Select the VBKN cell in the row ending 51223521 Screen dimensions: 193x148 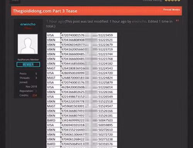54,40
